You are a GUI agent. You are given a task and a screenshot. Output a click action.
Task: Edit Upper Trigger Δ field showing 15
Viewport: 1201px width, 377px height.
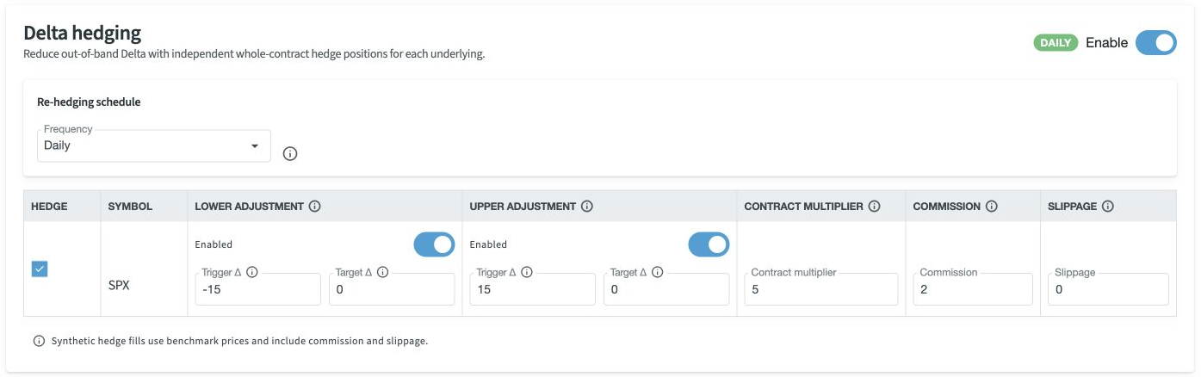click(x=532, y=289)
